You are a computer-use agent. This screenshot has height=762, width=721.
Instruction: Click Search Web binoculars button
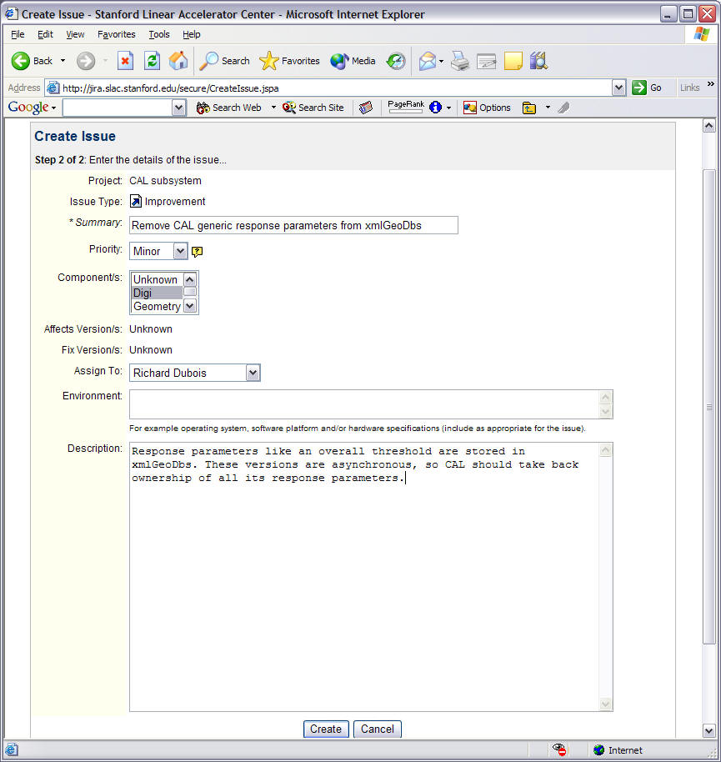[x=228, y=108]
